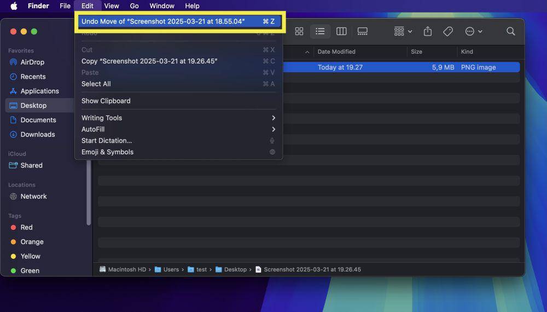Close the Edit menu via its title

(87, 6)
